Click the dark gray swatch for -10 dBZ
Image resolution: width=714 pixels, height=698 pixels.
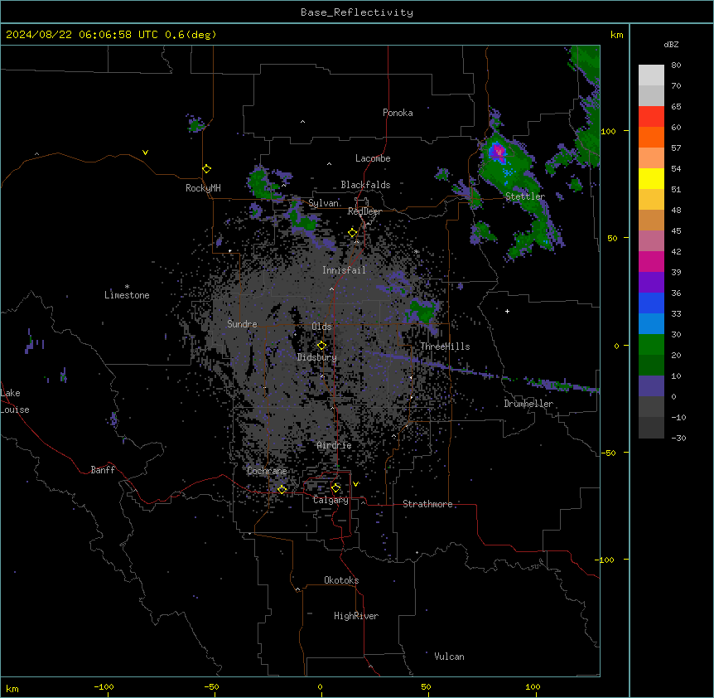tap(651, 428)
